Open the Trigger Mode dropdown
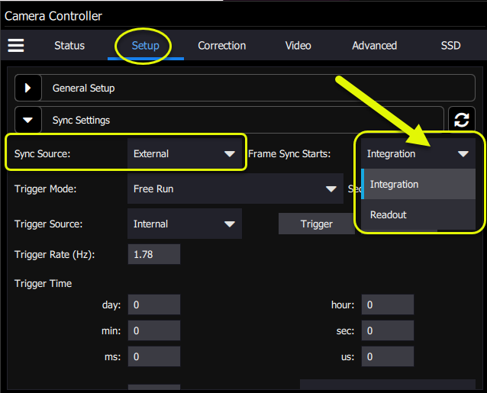The image size is (487, 393). coord(234,189)
